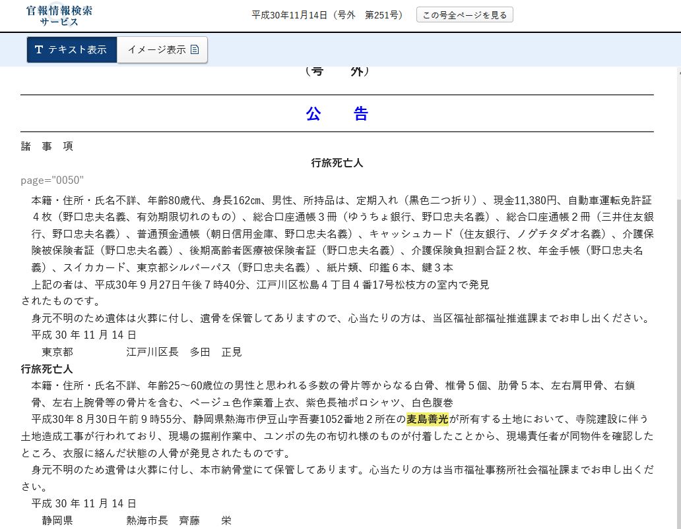The image size is (681, 529).
Task: Click the 諸事項 section label
Action: [47, 146]
